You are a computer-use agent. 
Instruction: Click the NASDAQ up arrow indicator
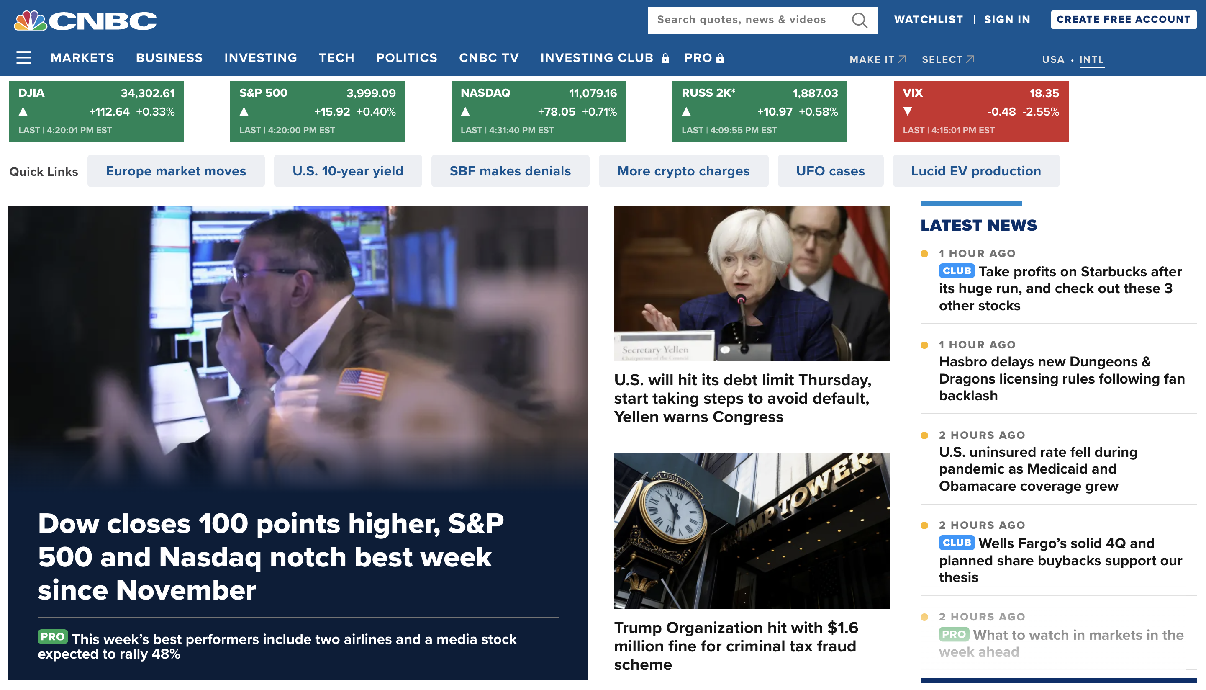click(x=465, y=112)
